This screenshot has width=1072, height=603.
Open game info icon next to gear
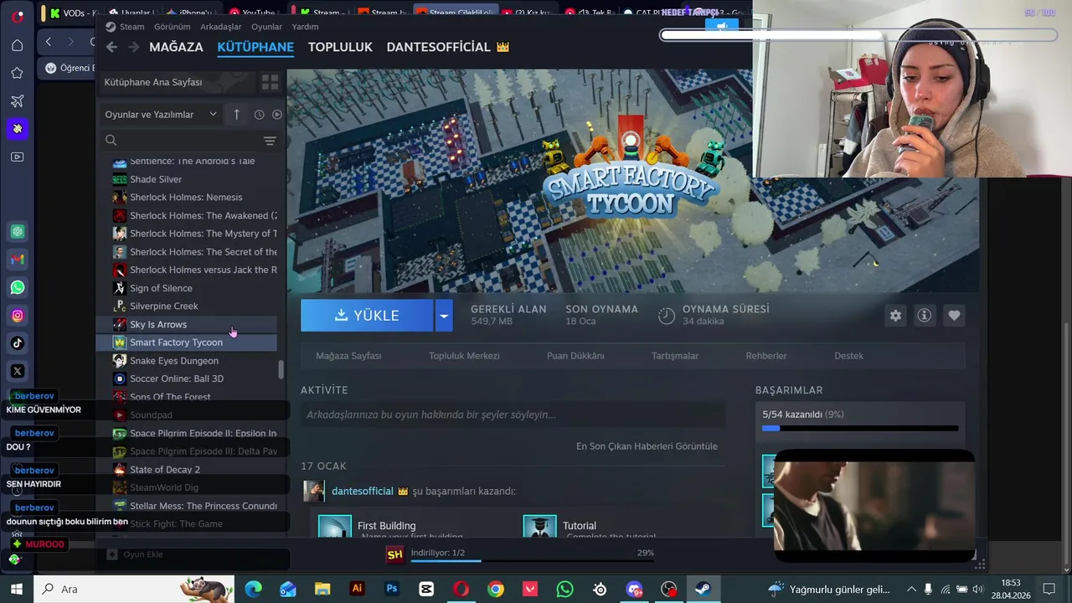pos(925,316)
